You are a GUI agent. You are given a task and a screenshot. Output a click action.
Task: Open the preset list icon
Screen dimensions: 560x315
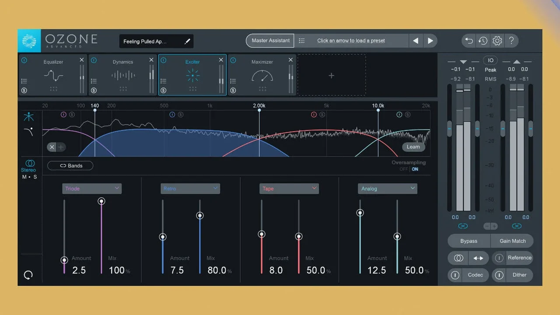coord(301,41)
